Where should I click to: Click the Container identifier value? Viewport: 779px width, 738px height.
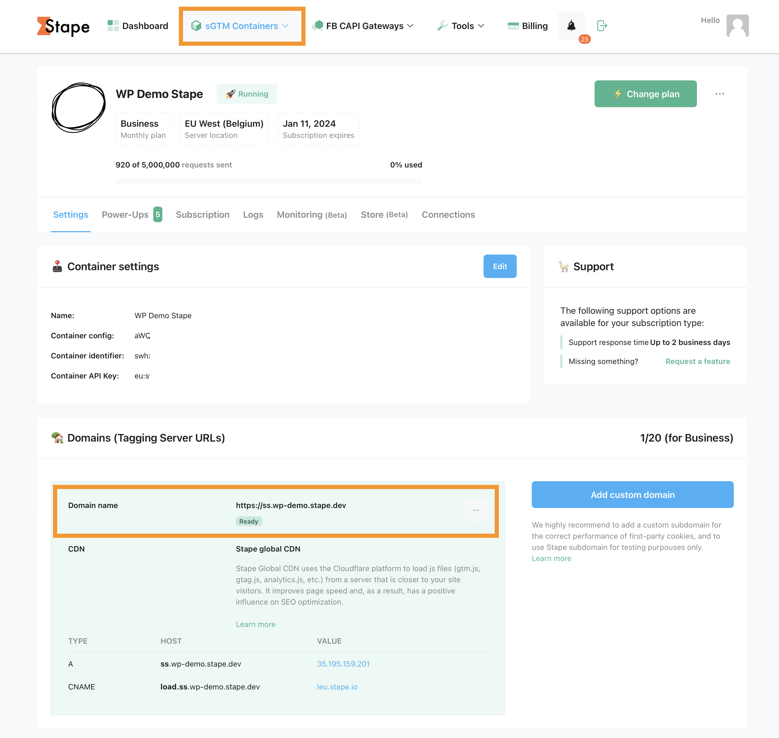click(x=142, y=356)
